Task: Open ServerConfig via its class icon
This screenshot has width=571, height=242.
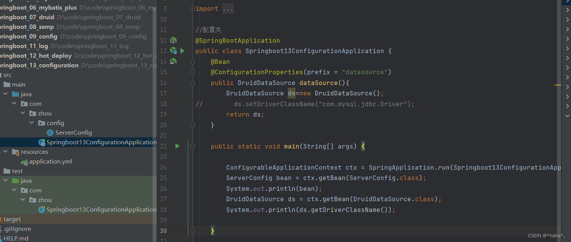Action: pyautogui.click(x=50, y=132)
